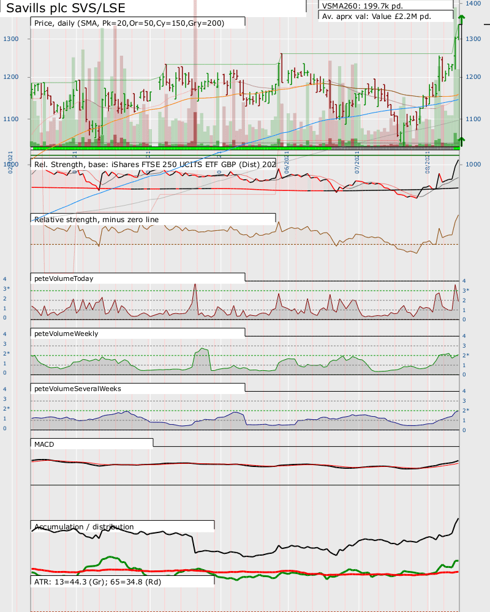Screen dimensions: 490x612
Task: Click the 2* marker on peteVolumeSeveralWeeks right axis
Action: (x=466, y=410)
